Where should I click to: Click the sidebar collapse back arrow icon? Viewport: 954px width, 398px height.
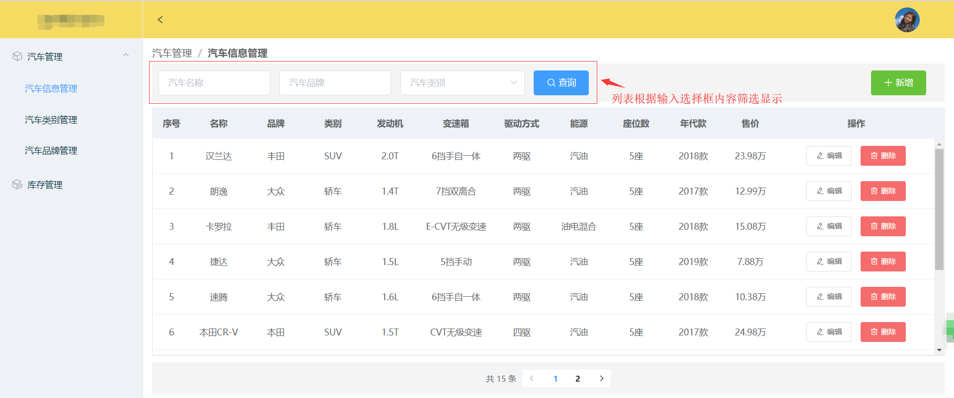(160, 19)
